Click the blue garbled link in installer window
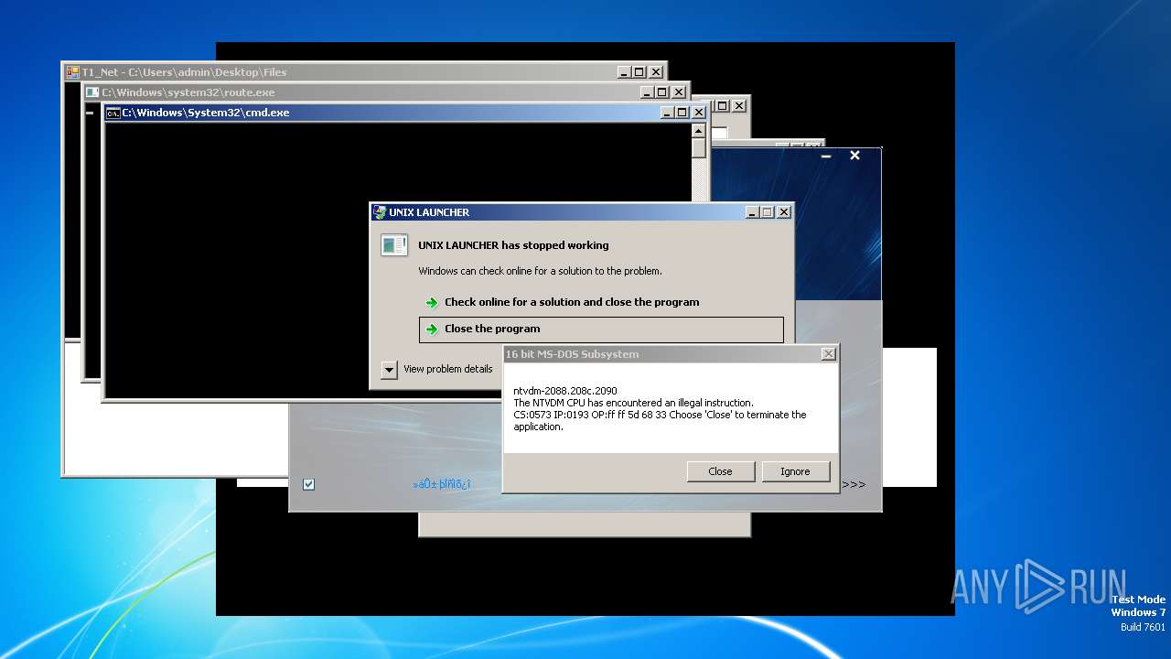Viewport: 1171px width, 659px height. point(442,484)
